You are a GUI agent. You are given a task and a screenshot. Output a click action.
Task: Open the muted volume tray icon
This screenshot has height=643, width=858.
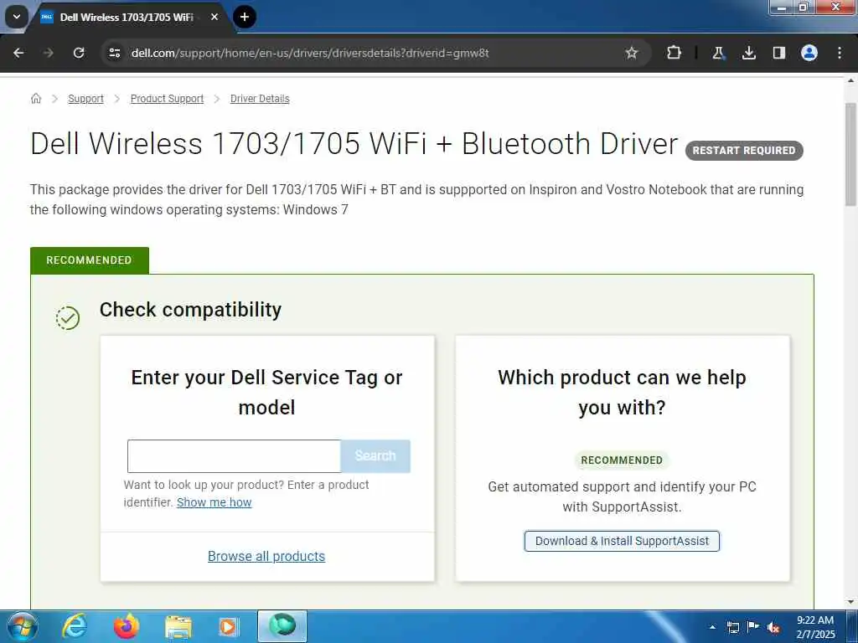773,627
